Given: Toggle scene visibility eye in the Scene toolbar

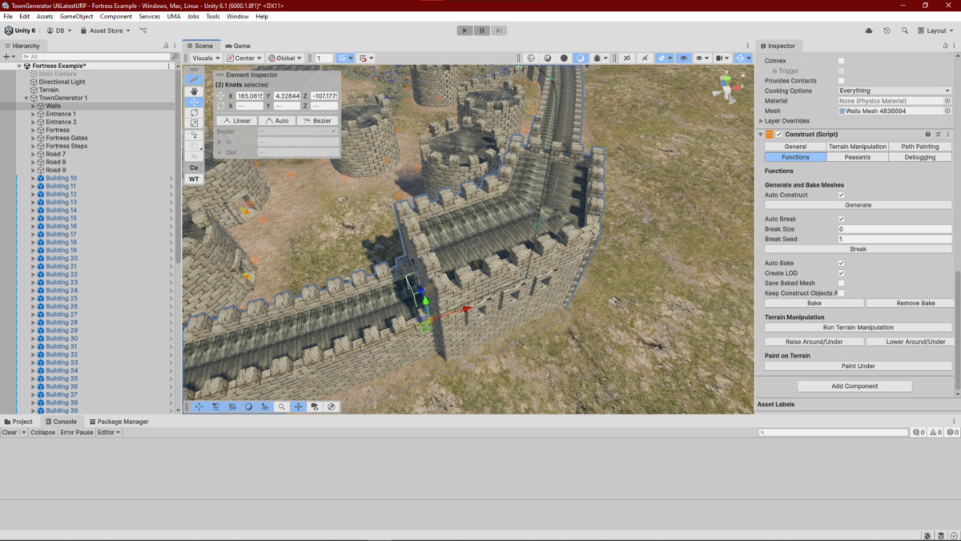Looking at the screenshot, I should [683, 58].
